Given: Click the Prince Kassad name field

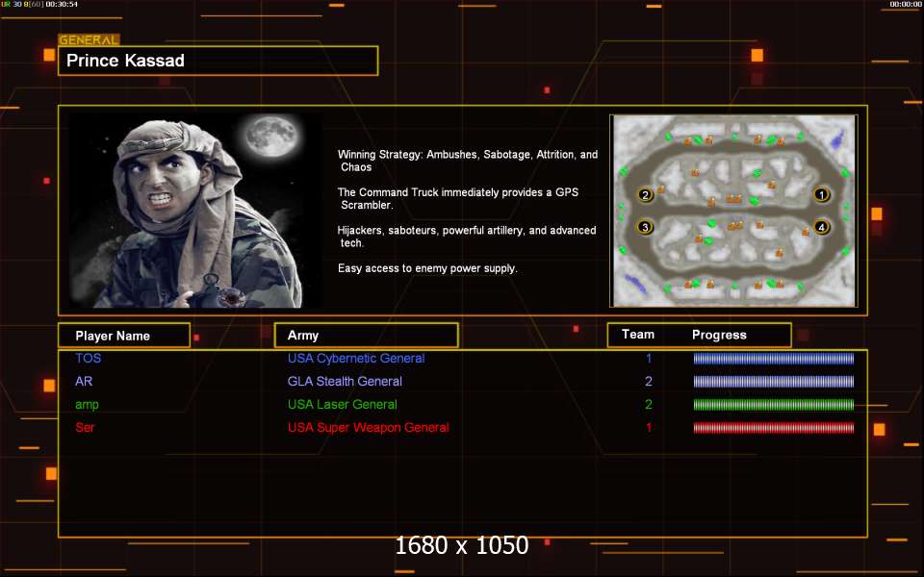Looking at the screenshot, I should 218,61.
